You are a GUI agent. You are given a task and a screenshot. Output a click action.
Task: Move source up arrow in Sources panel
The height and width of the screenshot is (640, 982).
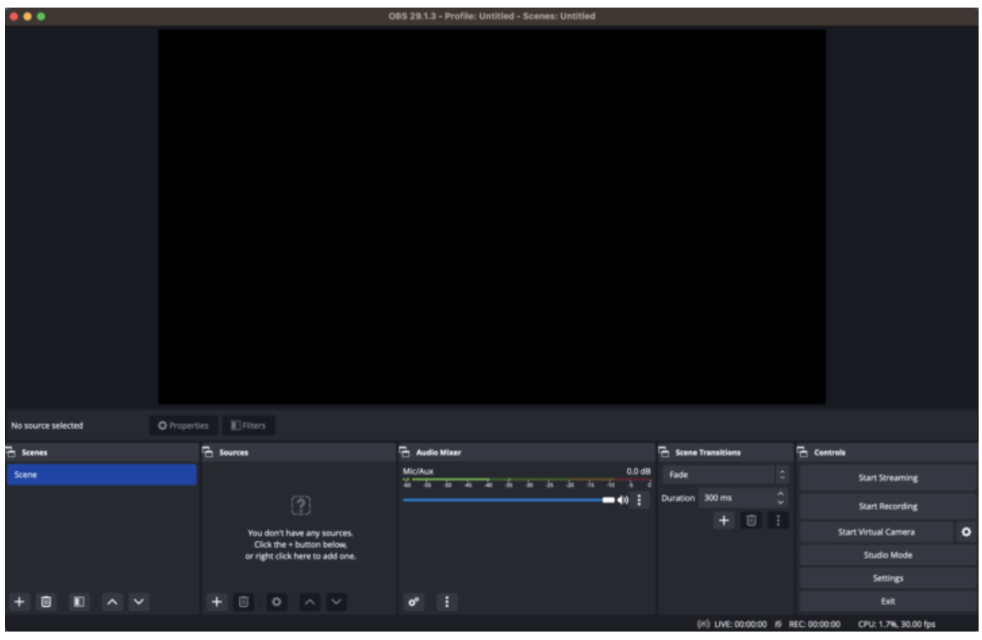coord(309,601)
